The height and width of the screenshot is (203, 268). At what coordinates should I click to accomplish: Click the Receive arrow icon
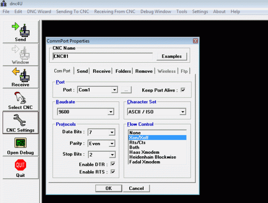pyautogui.click(x=20, y=75)
